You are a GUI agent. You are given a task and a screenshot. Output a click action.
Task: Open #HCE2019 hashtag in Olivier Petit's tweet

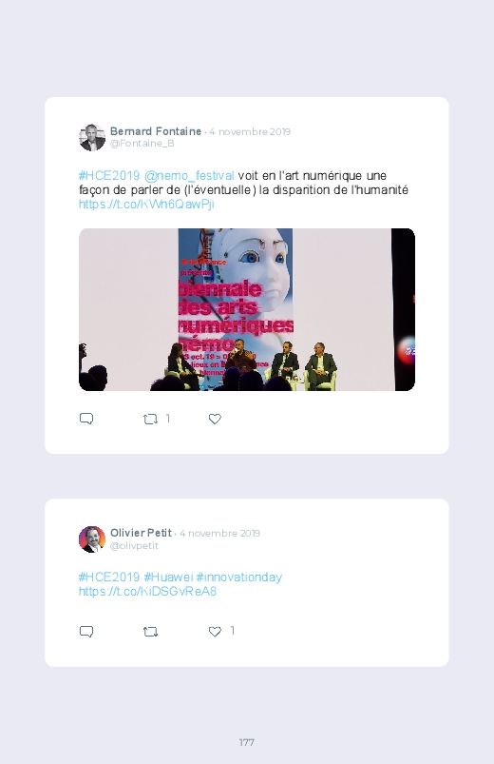[x=109, y=577]
